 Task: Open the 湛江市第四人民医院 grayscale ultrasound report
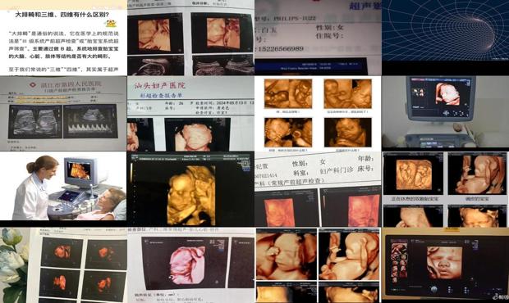[x=63, y=113]
